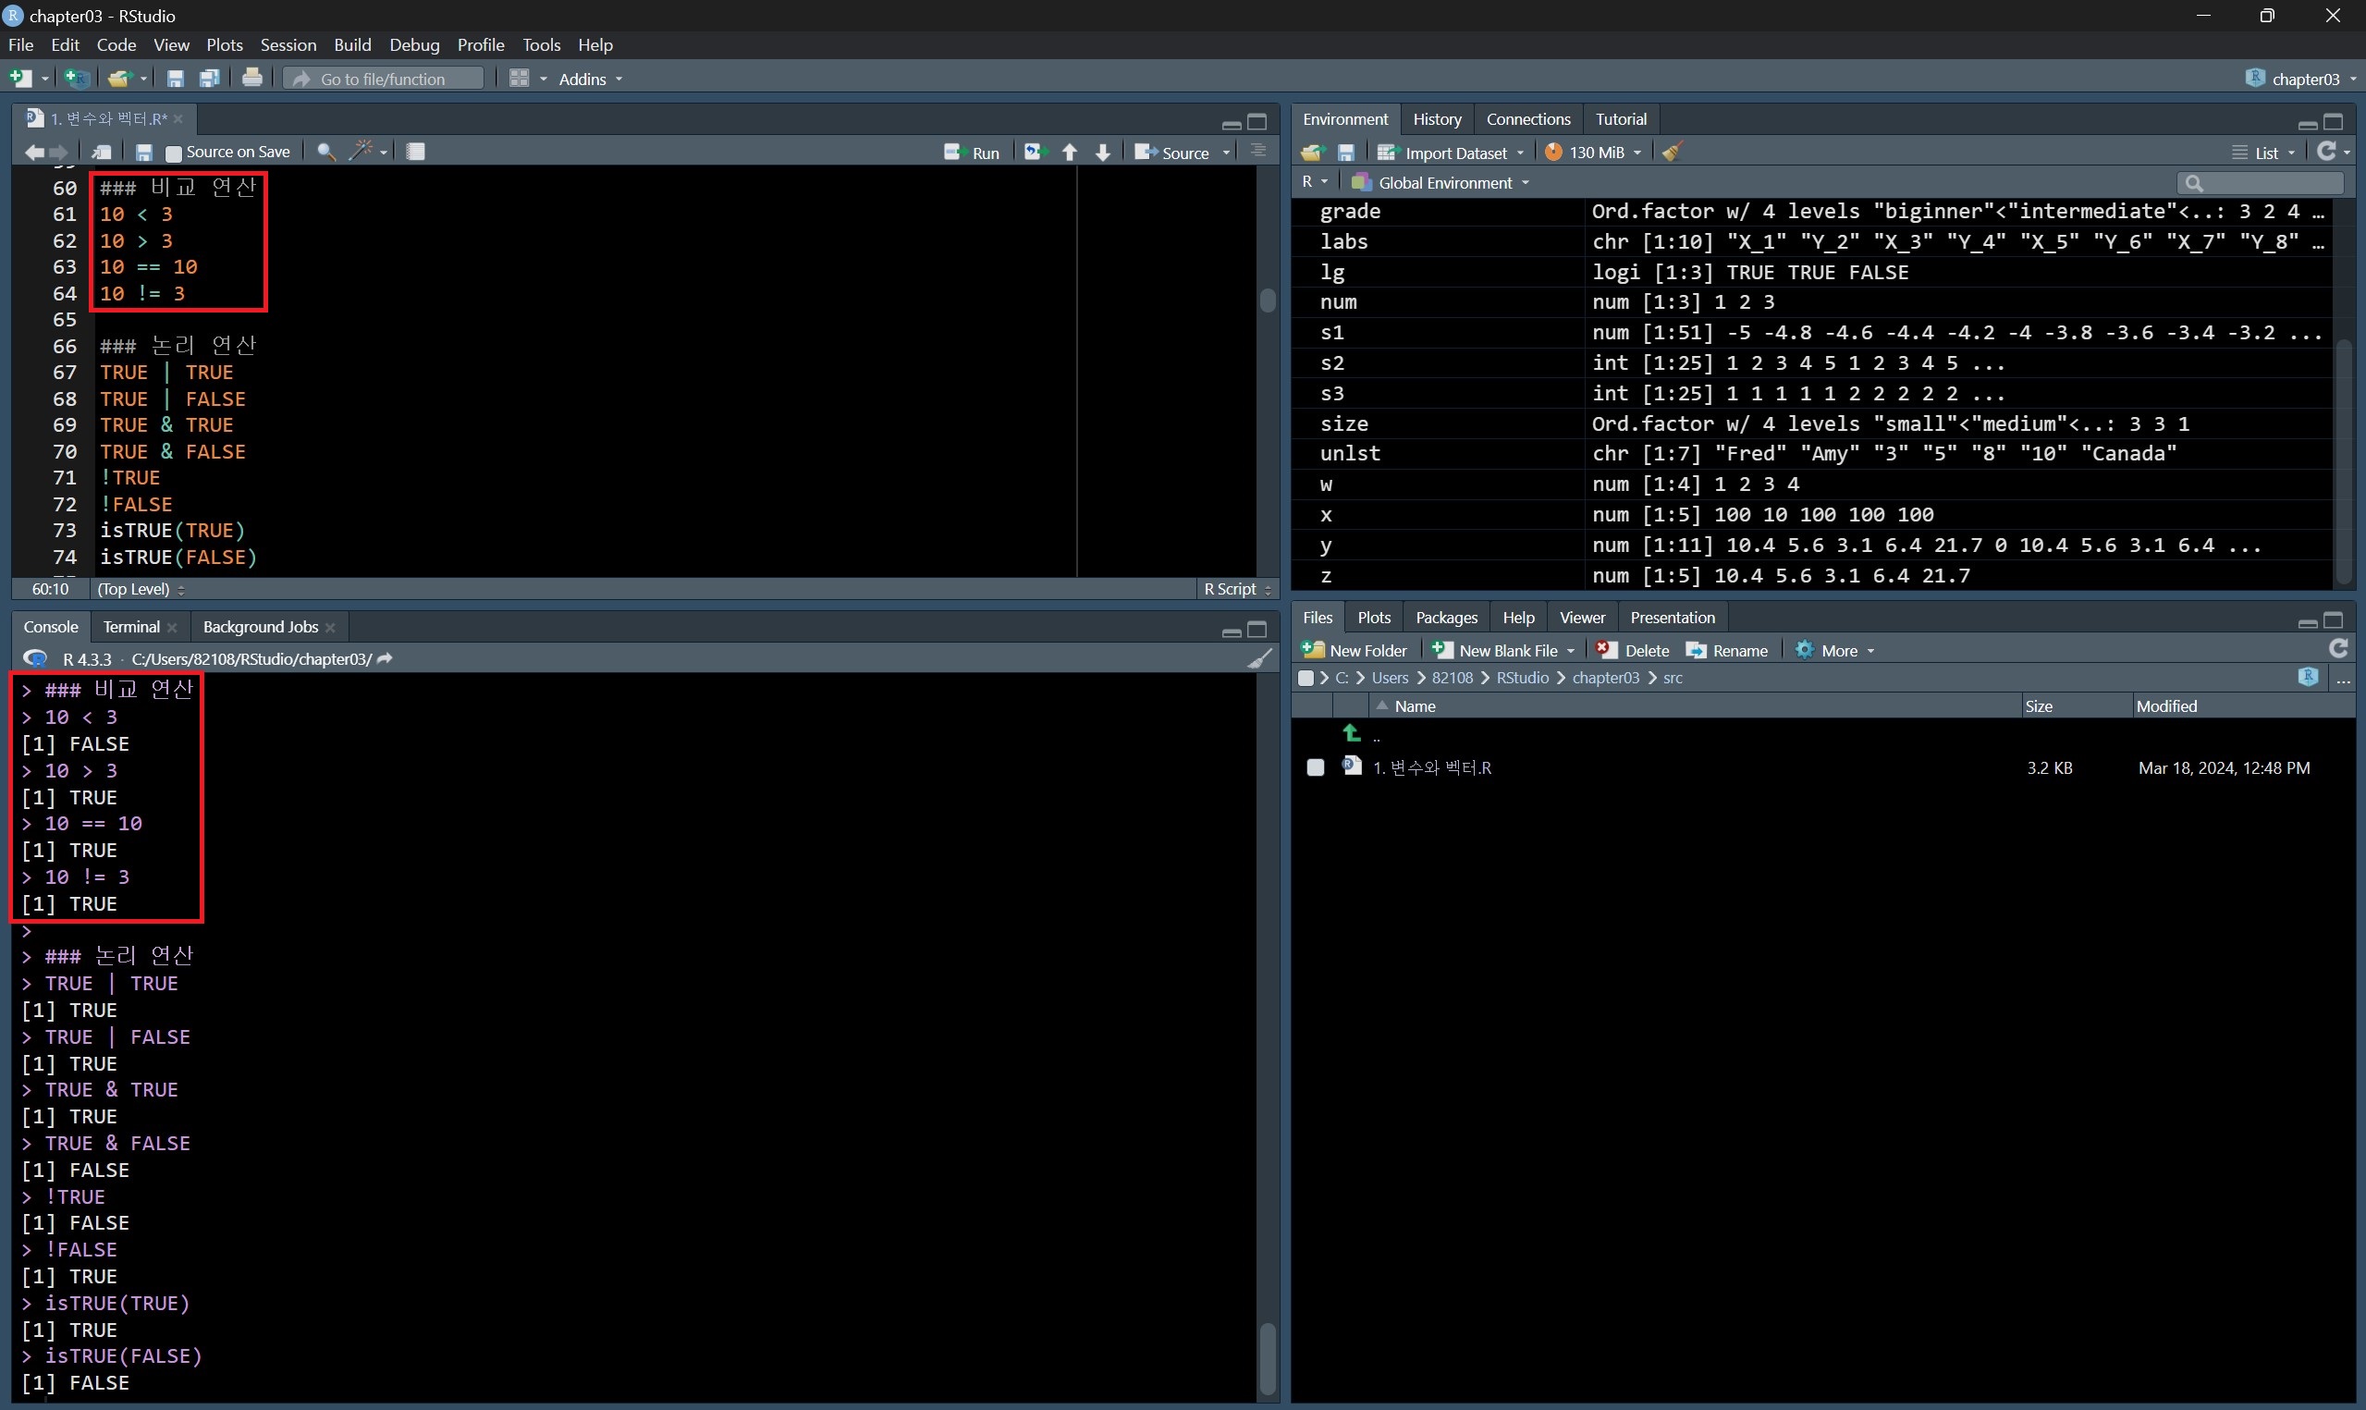This screenshot has width=2366, height=1410.
Task: Check the box next to 1. 변수와 벡터.R
Action: (x=1316, y=767)
